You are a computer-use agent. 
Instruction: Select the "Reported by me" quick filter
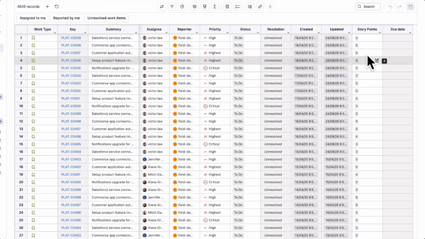(67, 18)
